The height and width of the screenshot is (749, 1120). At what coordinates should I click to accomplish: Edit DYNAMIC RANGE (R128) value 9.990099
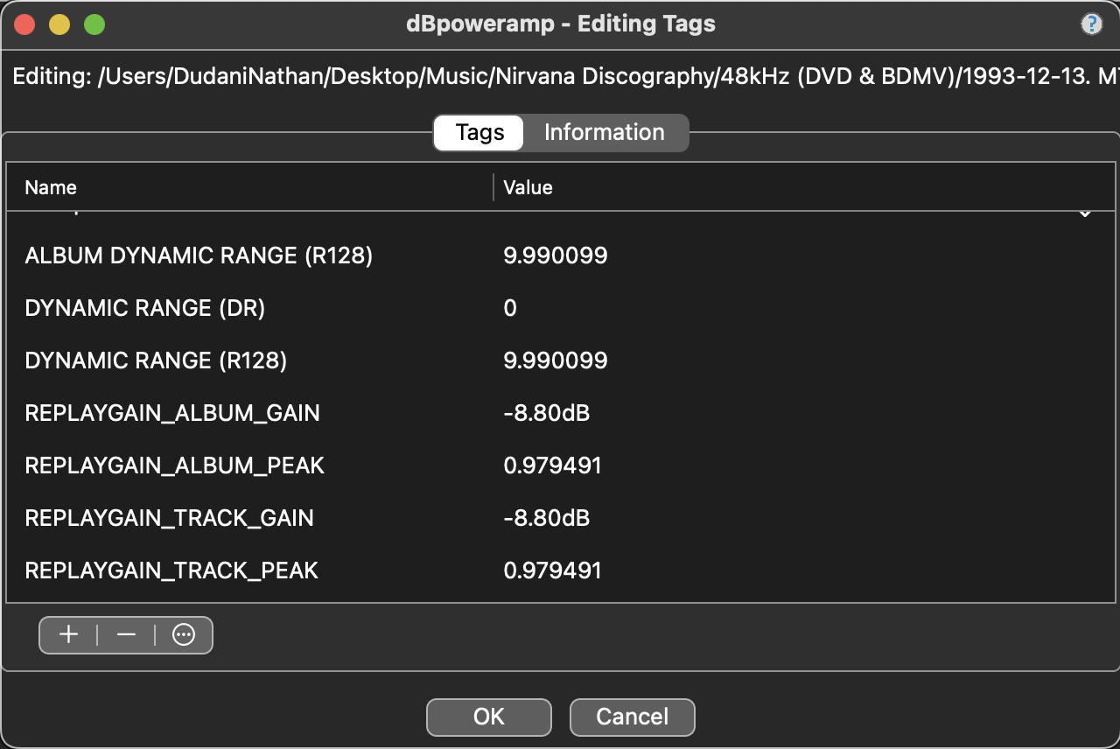coord(556,361)
